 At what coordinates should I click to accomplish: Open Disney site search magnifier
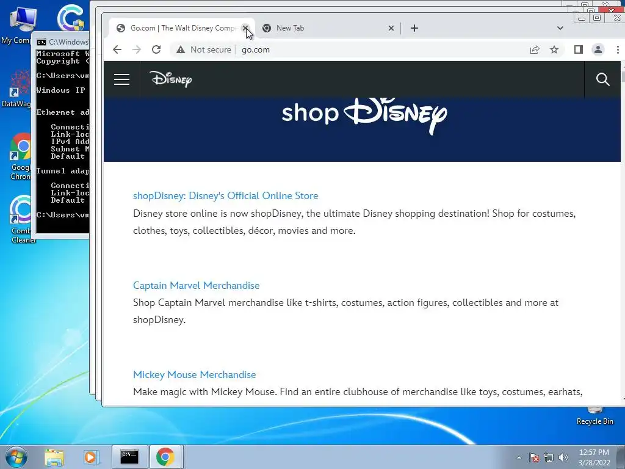pos(602,79)
